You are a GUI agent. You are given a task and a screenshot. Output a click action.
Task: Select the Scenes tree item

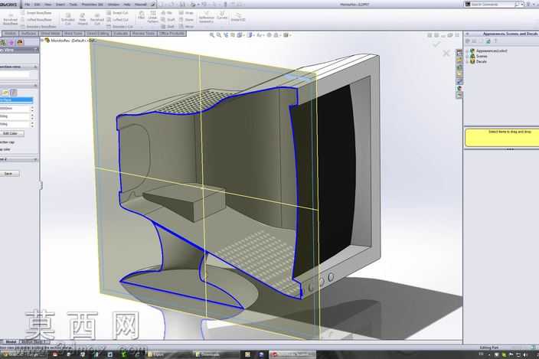(482, 56)
